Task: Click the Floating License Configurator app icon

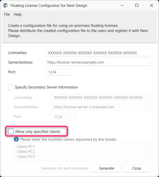Action: point(5,5)
